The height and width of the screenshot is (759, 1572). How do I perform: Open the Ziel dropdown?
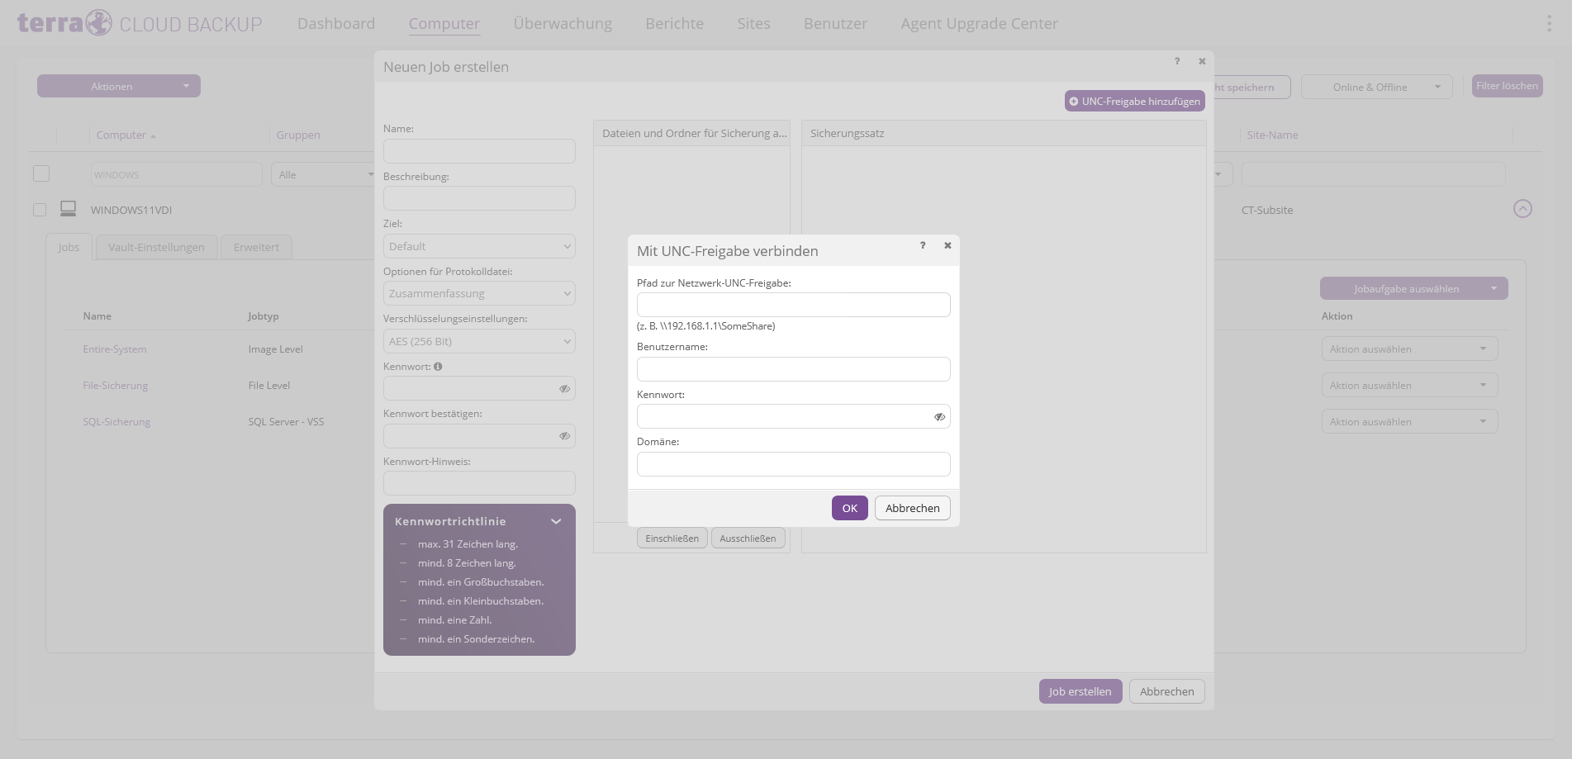[x=479, y=246]
